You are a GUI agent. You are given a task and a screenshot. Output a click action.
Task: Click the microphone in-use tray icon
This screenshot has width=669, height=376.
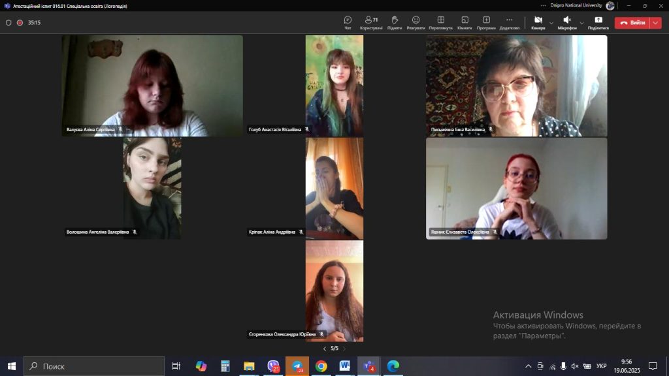tap(564, 366)
